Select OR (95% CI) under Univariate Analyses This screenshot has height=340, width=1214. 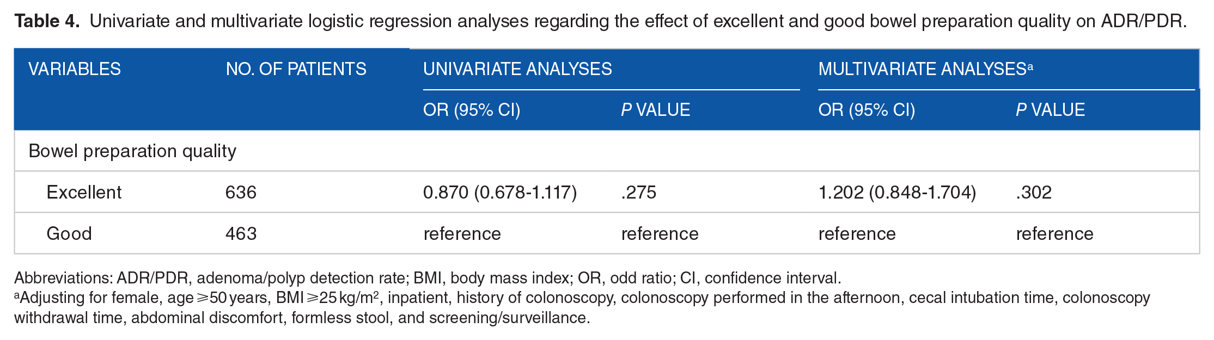(x=472, y=110)
